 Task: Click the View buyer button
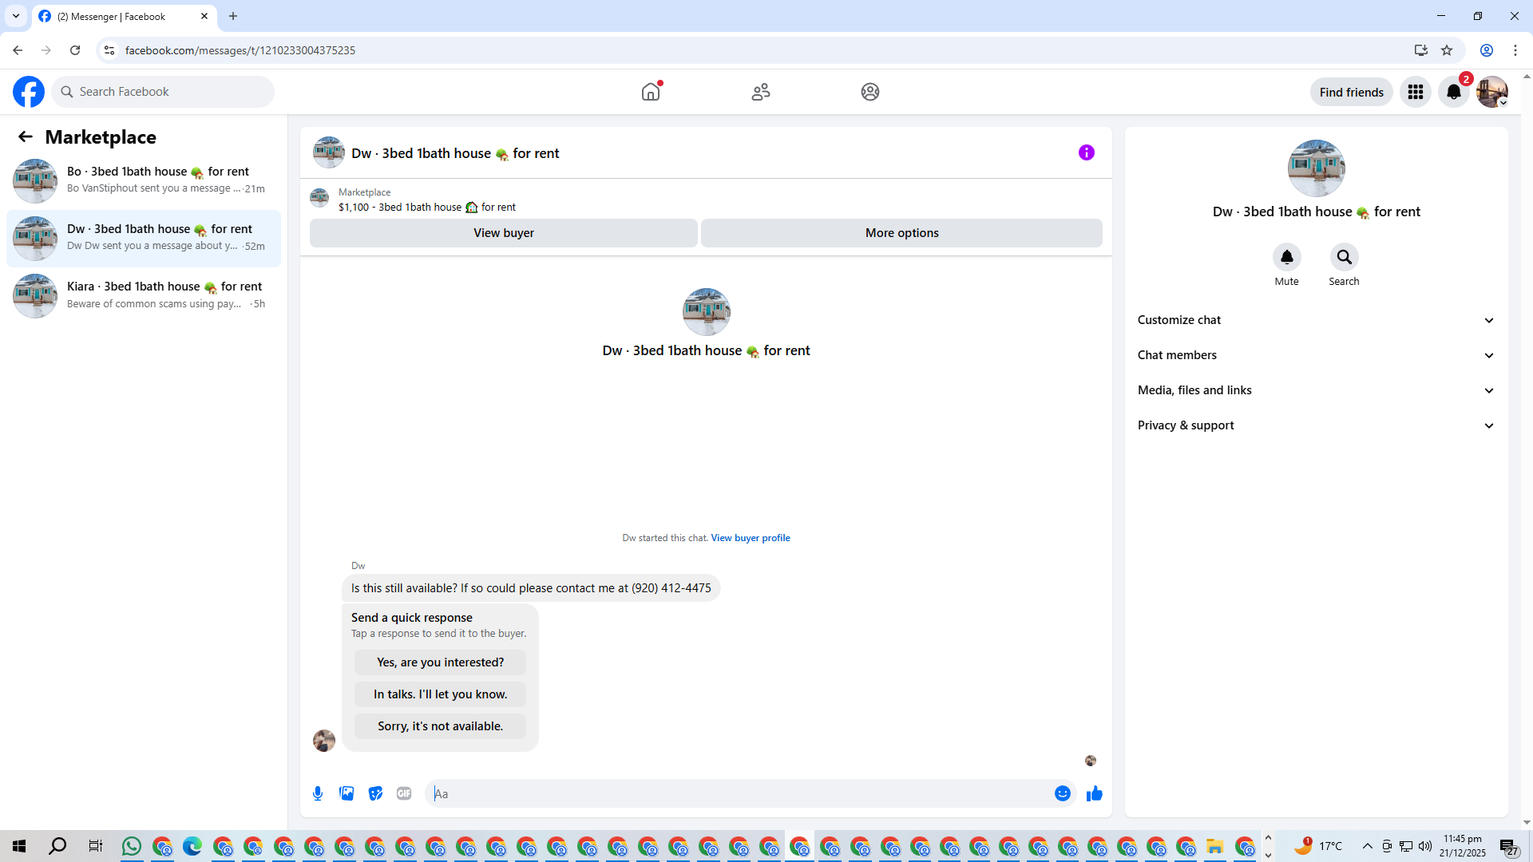(504, 233)
